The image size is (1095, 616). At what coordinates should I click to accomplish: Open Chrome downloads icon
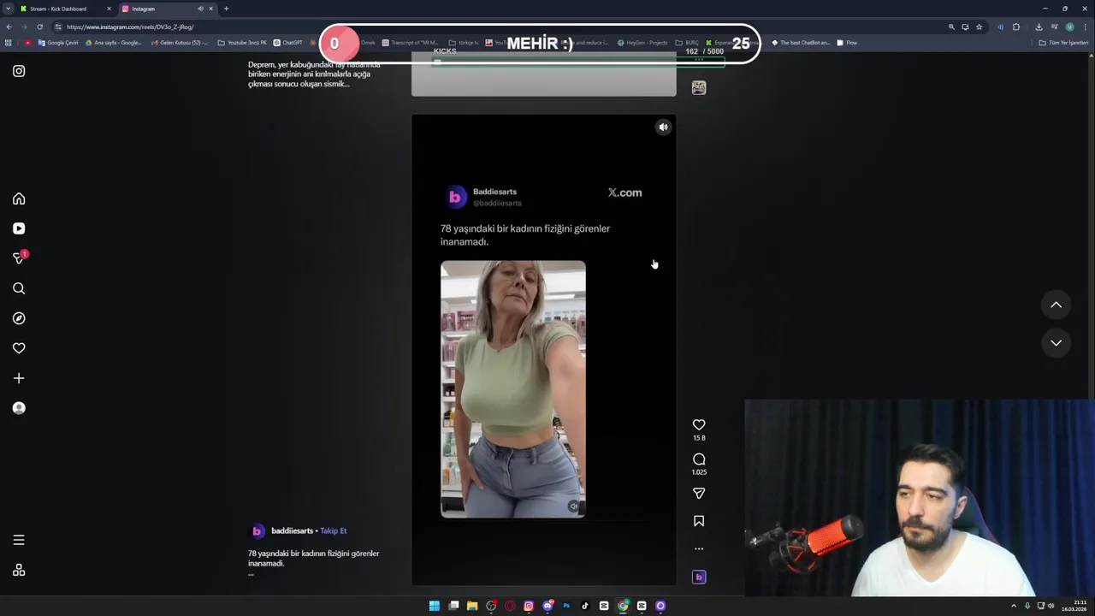(1039, 27)
